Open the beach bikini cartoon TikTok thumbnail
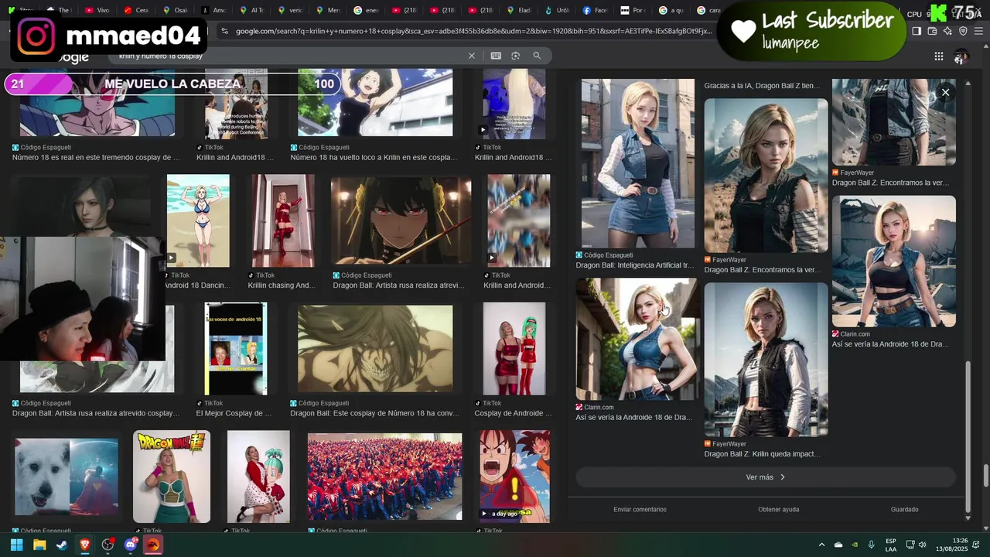The image size is (990, 557). coord(198,220)
